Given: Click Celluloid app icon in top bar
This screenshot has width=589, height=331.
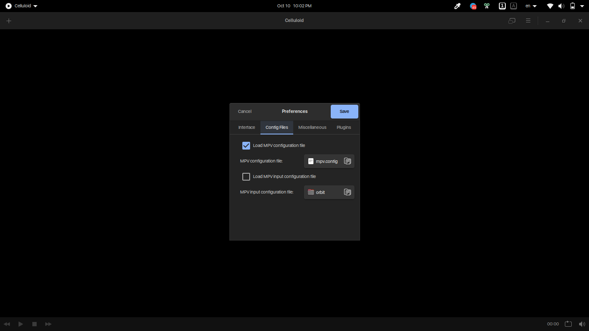Looking at the screenshot, I should 9,6.
